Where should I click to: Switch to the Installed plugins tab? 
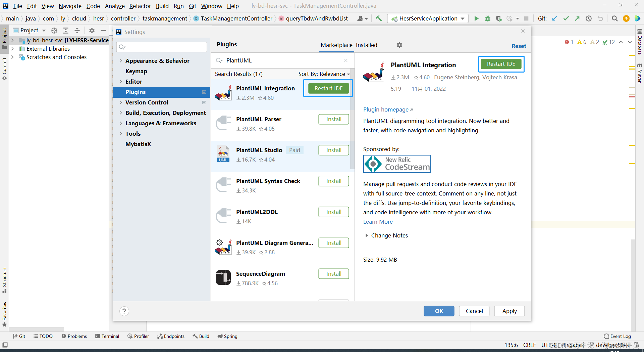click(x=366, y=45)
